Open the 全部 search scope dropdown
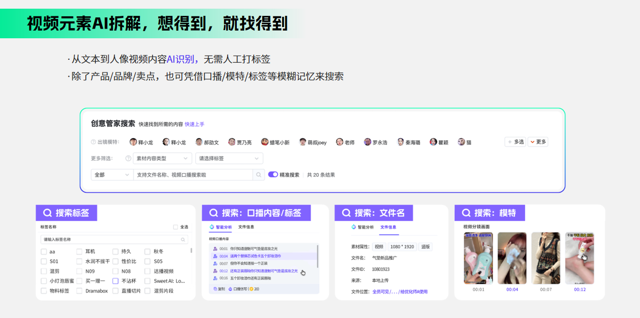Viewport: 640px width, 318px height. click(x=112, y=175)
